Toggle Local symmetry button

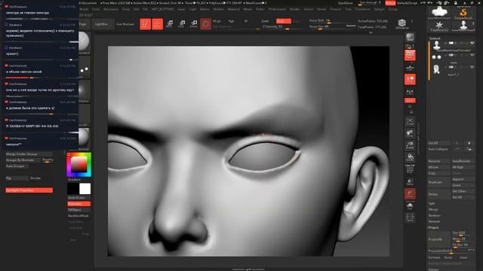pyautogui.click(x=410, y=79)
